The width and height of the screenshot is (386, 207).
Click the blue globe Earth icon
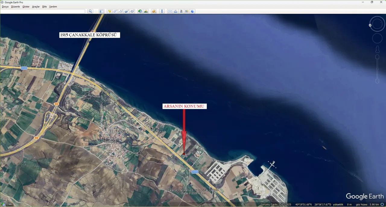pos(193,11)
